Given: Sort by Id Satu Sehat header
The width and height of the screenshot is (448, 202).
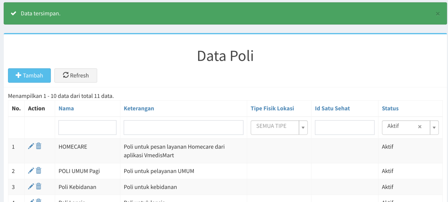Looking at the screenshot, I should (332, 108).
